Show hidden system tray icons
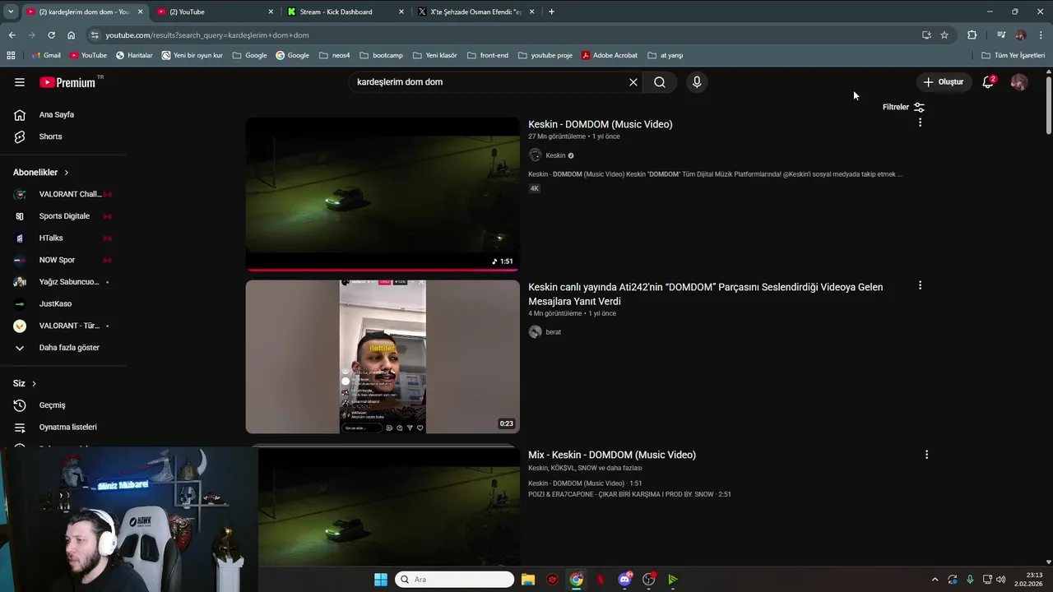 (935, 580)
